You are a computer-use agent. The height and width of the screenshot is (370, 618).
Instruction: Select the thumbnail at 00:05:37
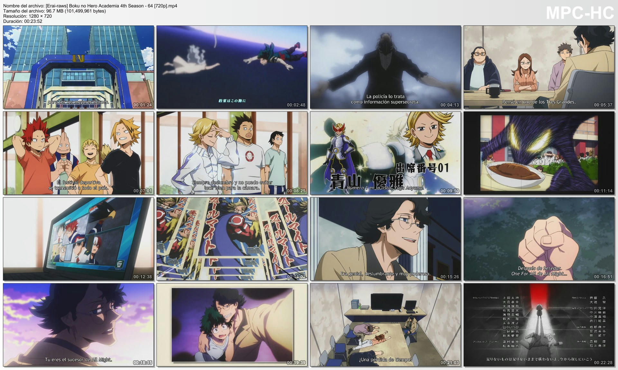pos(539,67)
